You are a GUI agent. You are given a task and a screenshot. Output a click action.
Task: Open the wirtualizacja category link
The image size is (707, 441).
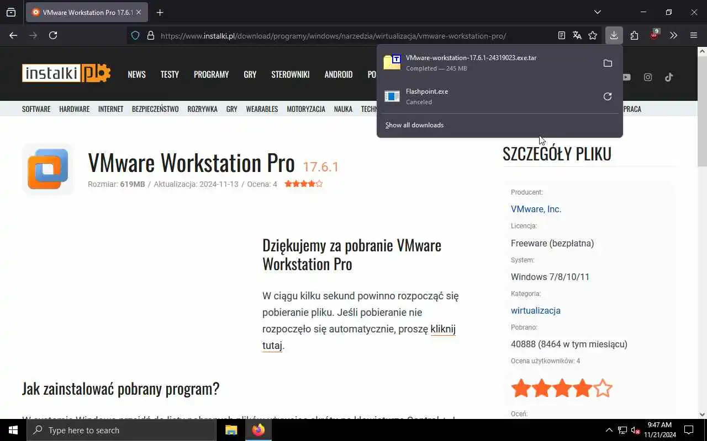[535, 311]
